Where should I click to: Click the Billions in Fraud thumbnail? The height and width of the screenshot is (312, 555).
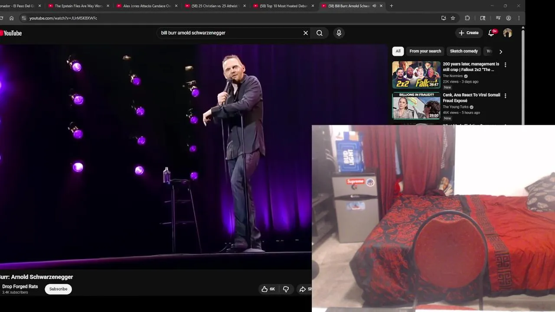(x=416, y=106)
